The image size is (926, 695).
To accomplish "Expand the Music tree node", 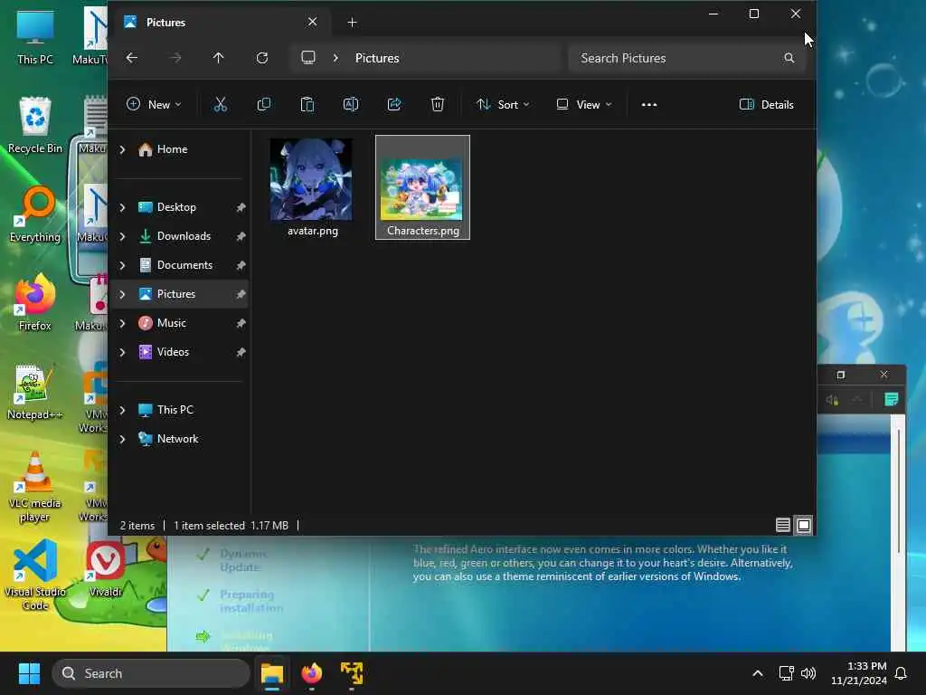I will (x=122, y=323).
